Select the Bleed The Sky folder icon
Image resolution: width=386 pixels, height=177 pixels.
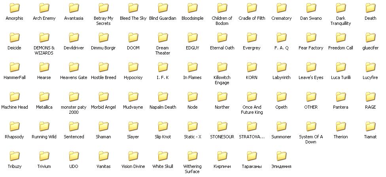133,8
